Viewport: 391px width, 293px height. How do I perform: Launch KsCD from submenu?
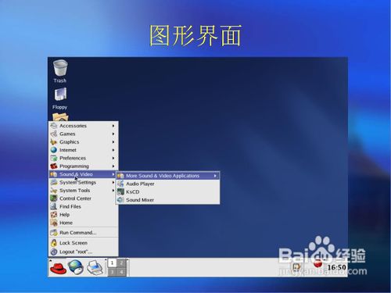point(167,192)
